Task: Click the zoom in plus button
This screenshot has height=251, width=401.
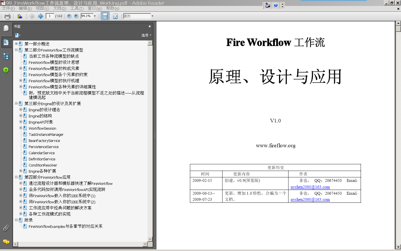Action: pos(76,16)
